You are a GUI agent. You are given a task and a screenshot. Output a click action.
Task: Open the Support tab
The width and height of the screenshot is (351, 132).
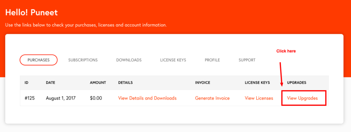pos(247,60)
